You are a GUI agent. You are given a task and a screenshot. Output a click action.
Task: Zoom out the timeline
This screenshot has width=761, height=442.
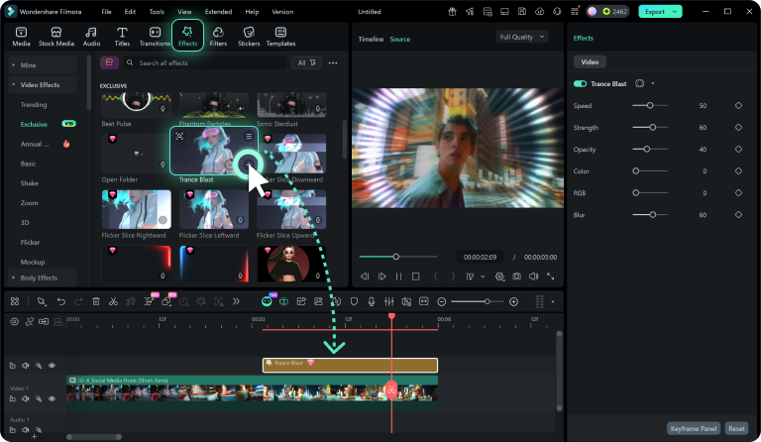(441, 302)
